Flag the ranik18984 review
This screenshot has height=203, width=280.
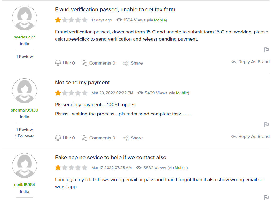pyautogui.click(x=266, y=197)
